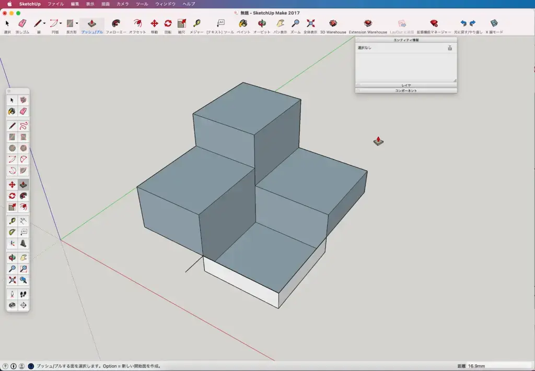Image resolution: width=535 pixels, height=371 pixels.
Task: Pick the 3D Text tool in the palette
Action: (23, 243)
